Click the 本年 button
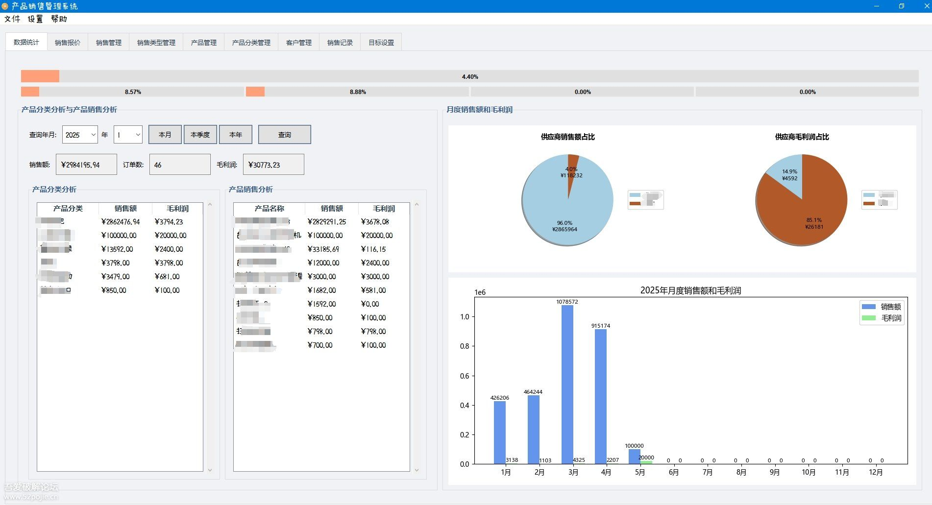Image resolution: width=932 pixels, height=505 pixels. point(236,135)
